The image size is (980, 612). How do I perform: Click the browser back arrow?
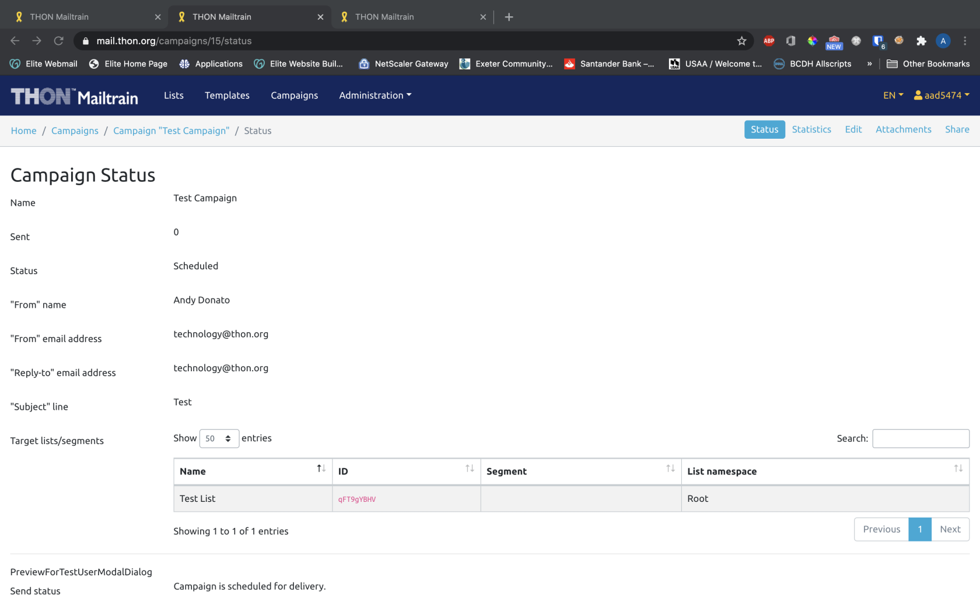(15, 41)
